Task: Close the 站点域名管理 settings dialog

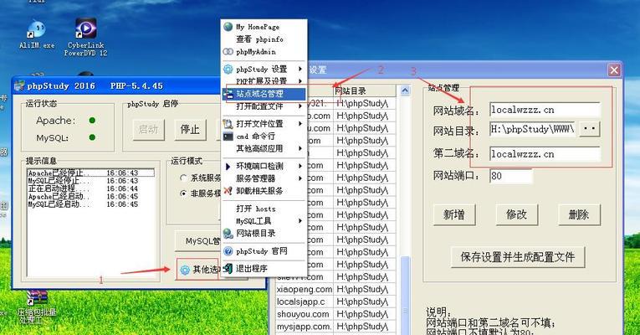Action: (x=614, y=70)
